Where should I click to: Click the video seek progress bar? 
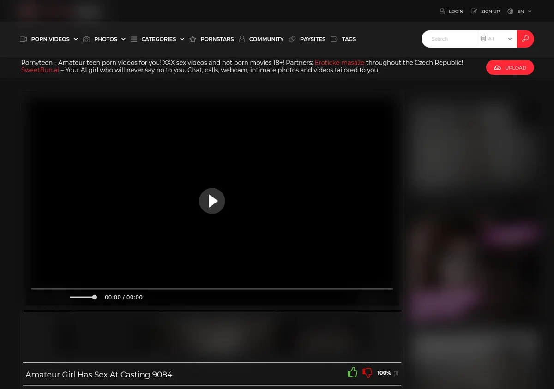click(212, 289)
